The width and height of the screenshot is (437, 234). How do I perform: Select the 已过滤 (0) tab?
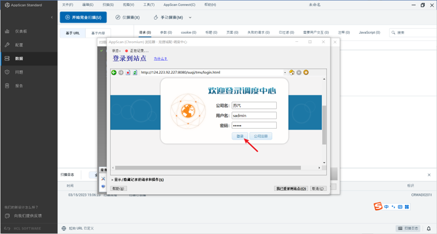(x=286, y=33)
